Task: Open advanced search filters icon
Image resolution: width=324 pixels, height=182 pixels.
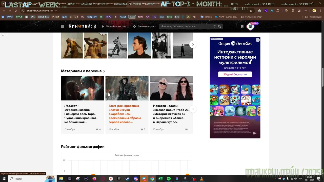Action: [x=214, y=26]
